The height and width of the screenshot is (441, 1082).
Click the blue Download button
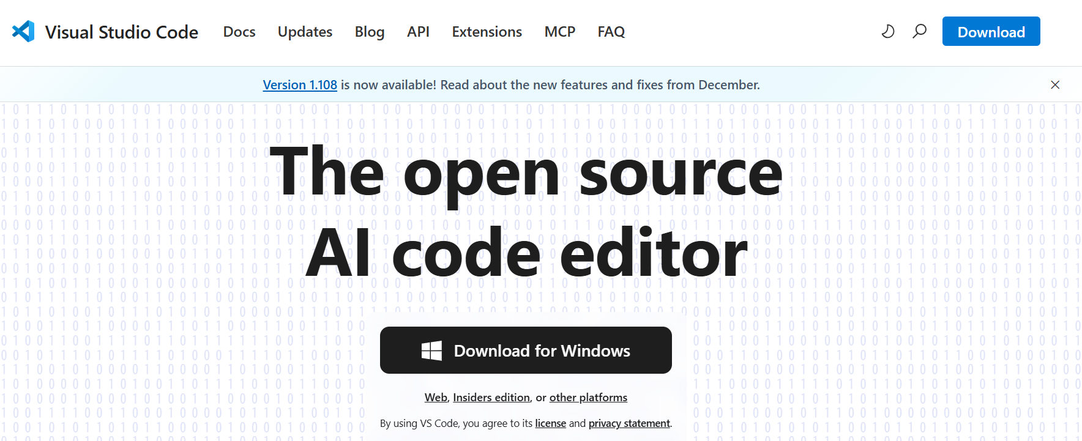pos(991,31)
